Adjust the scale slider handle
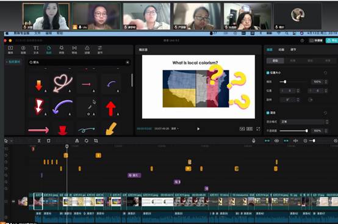Image resolution: width=338 pixels, height=224 pixels. [x=285, y=82]
